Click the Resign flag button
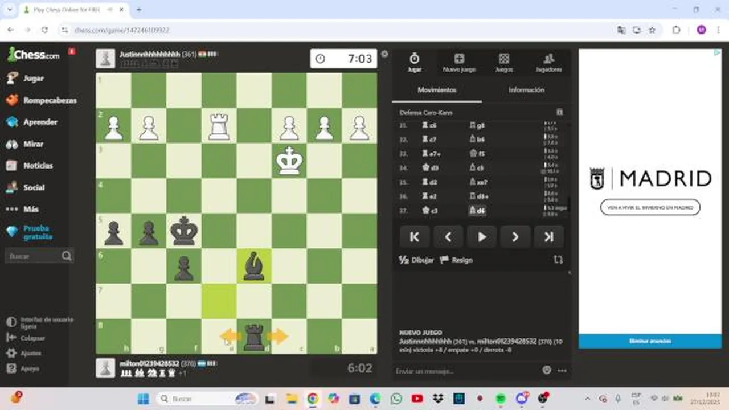Viewport: 729px width, 410px height. point(457,260)
